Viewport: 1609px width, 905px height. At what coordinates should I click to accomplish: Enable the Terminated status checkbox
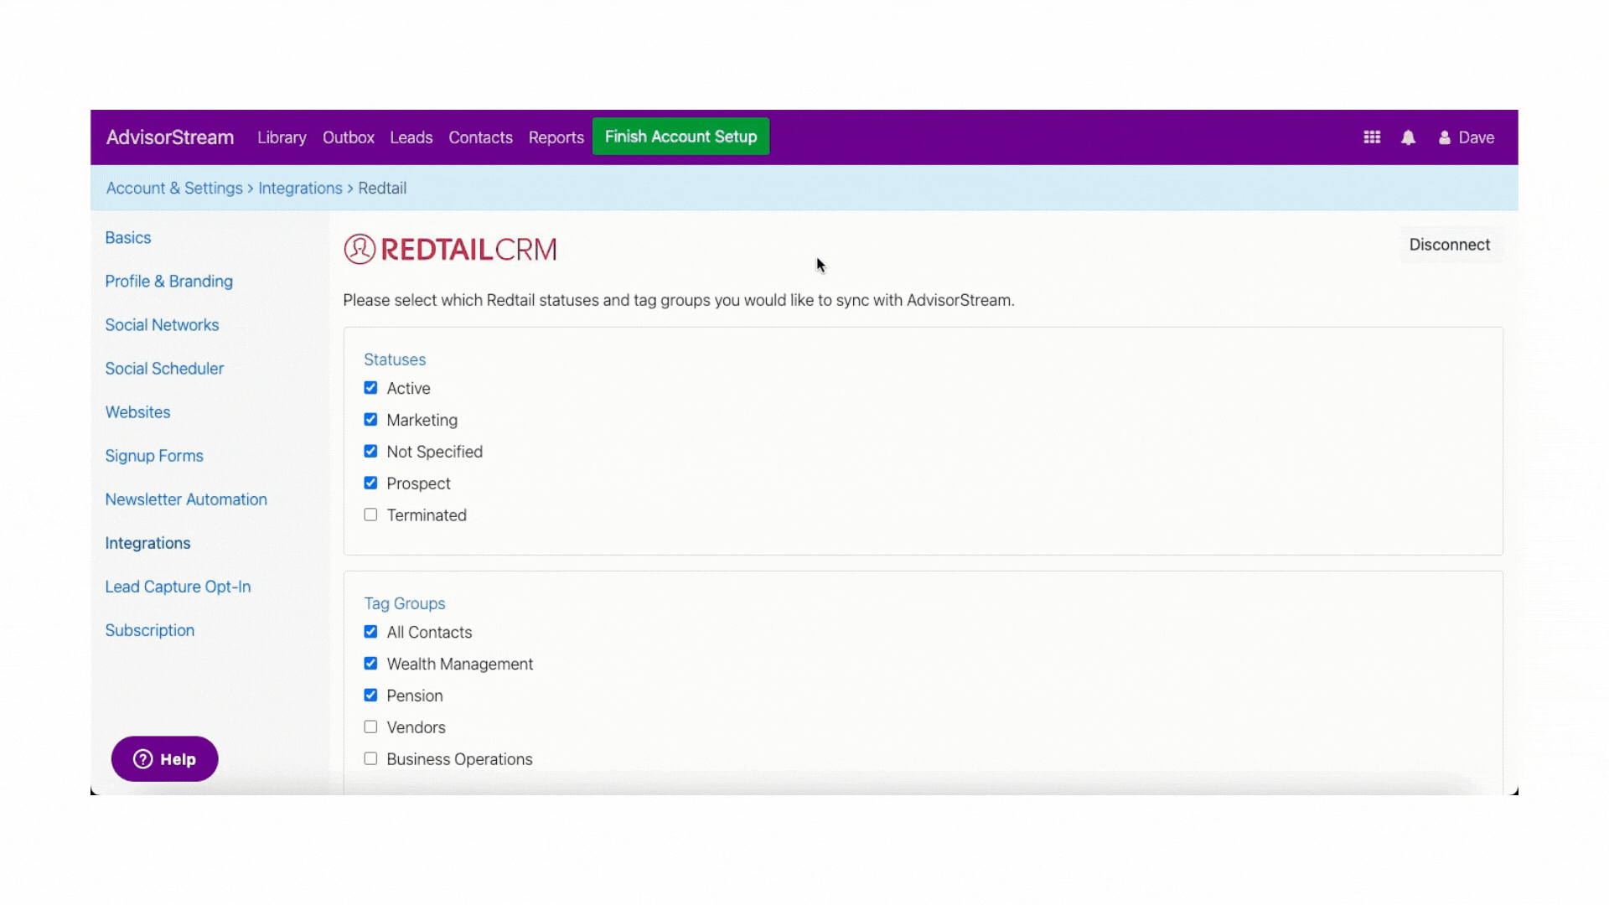pyautogui.click(x=370, y=515)
